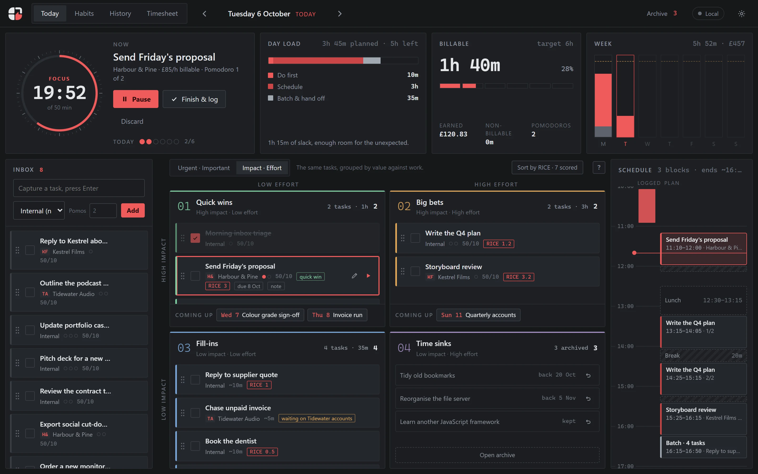Click Finish & log button

coord(194,99)
